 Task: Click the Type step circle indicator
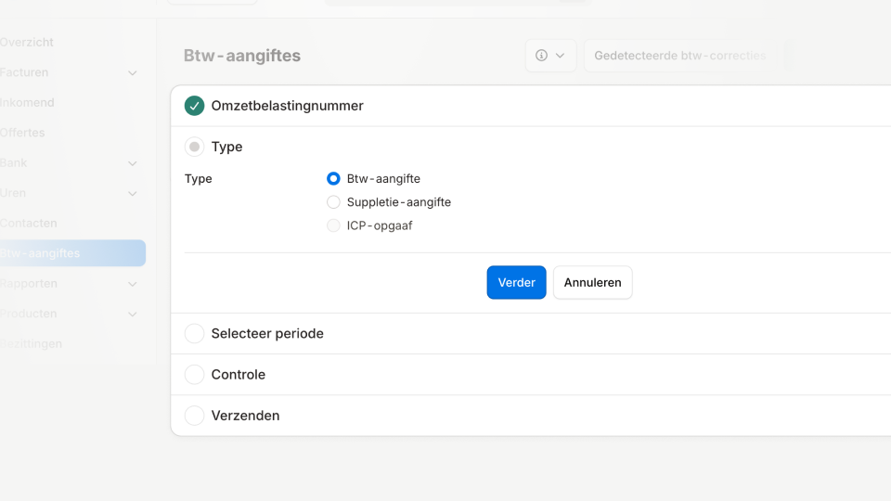click(x=194, y=147)
